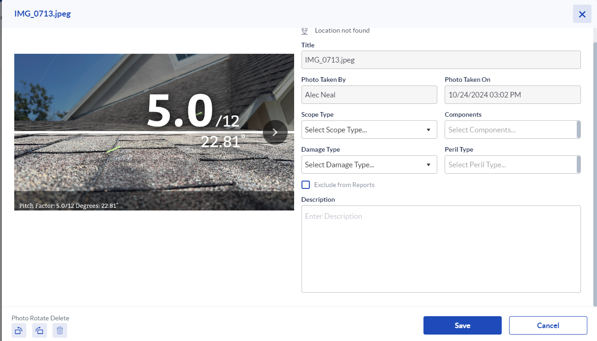Delete the photo using trash icon
This screenshot has width=597, height=341.
60,330
